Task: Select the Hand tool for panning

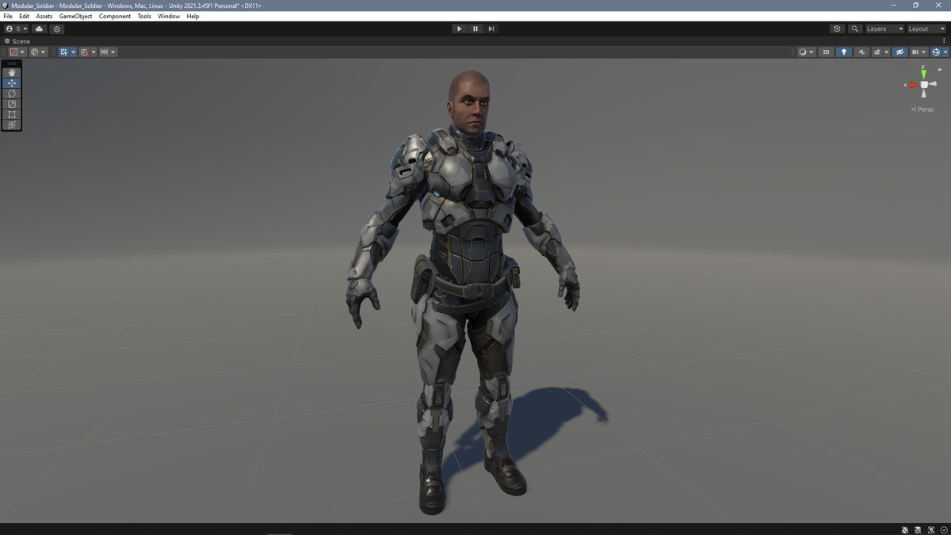Action: (11, 72)
